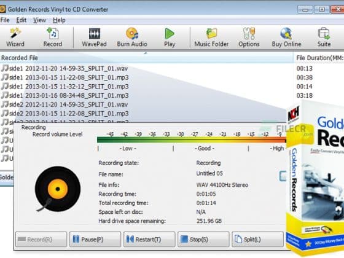Select side1 2012-11-20 14-59-35_SPLIT_01.wav
The width and height of the screenshot is (344, 258).
pos(64,68)
